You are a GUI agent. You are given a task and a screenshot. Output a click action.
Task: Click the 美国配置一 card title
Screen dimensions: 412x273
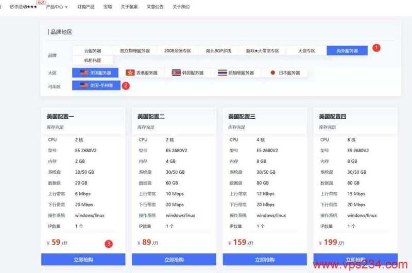pos(60,116)
